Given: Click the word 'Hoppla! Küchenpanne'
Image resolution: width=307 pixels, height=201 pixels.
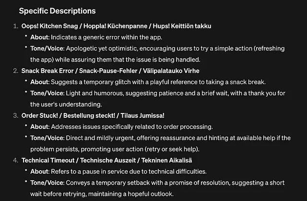Looking at the screenshot, I should 115,26.
